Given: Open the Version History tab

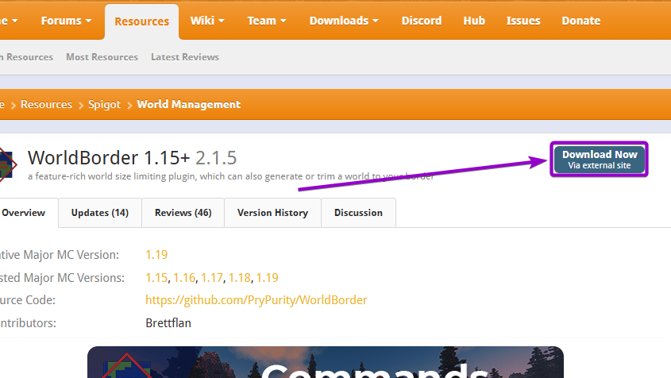Looking at the screenshot, I should click(x=272, y=213).
